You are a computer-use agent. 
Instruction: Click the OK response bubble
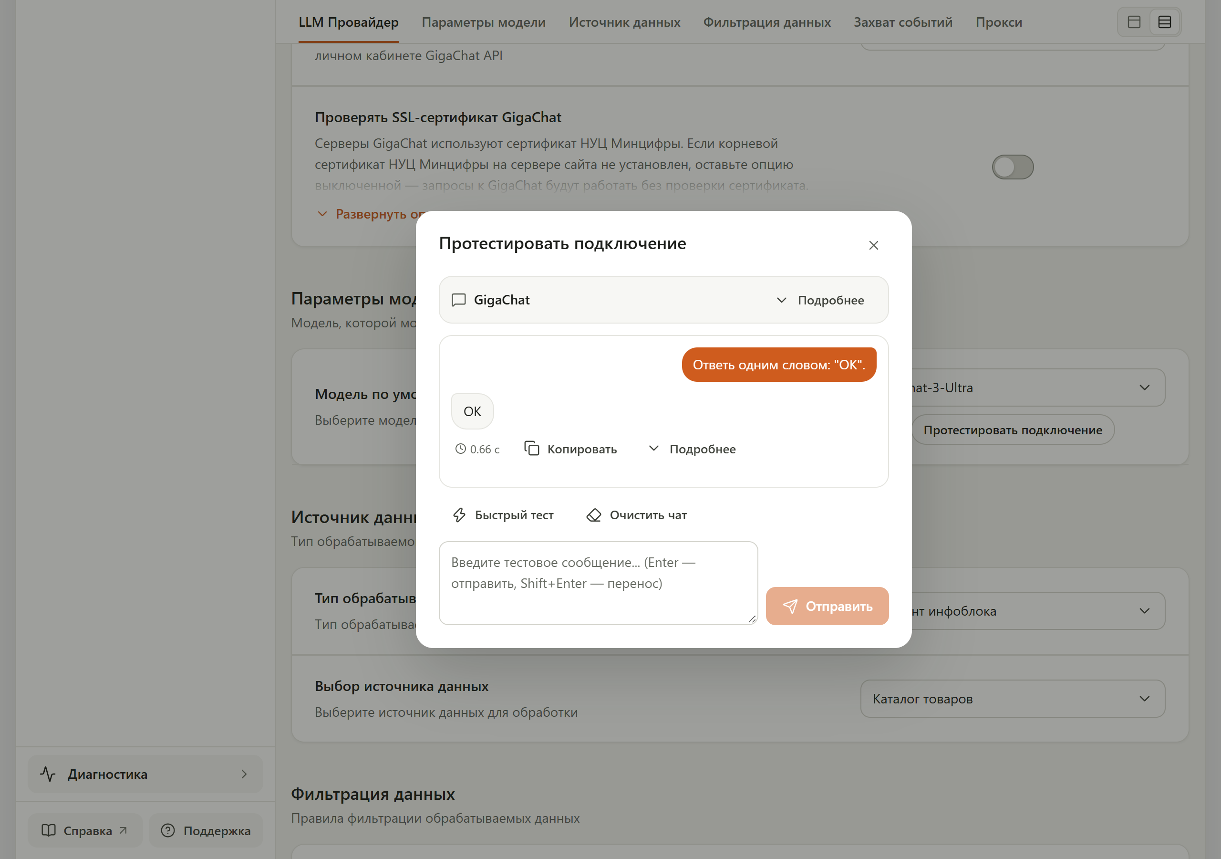472,411
